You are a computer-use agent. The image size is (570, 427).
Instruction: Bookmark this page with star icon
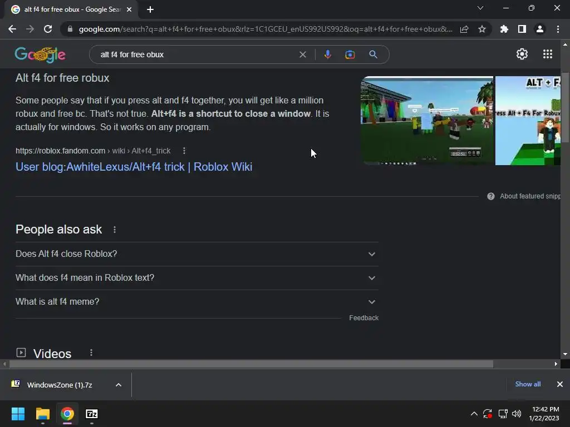(481, 29)
